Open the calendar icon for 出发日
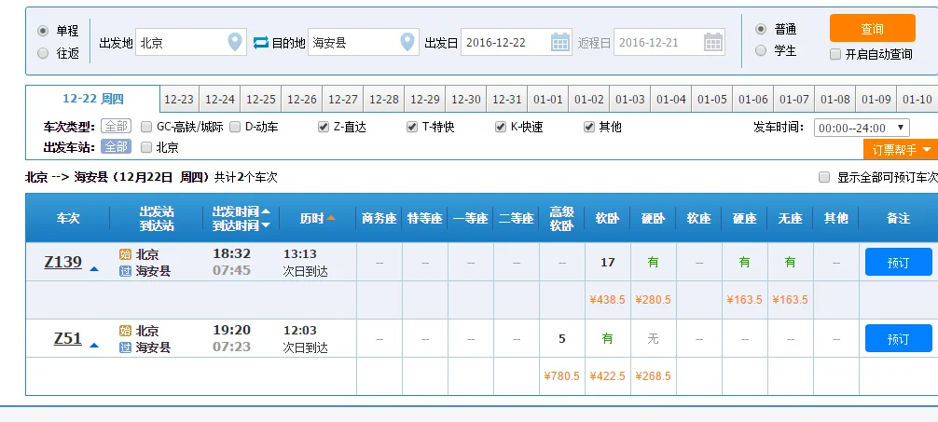This screenshot has height=422, width=938. (x=560, y=42)
